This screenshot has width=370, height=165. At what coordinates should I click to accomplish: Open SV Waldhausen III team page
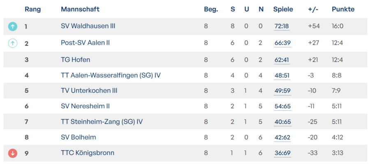[88, 26]
